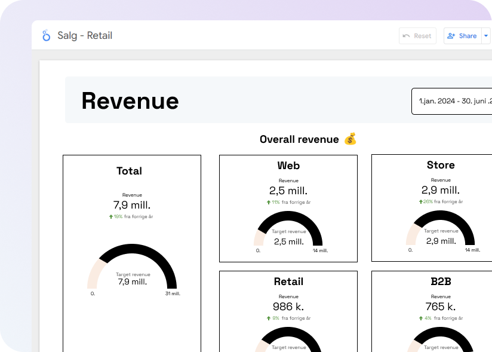Click the "Target revenue" label in Retail gauge
This screenshot has width=492, height=352.
(x=289, y=348)
